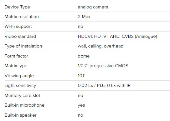
Task: Select the analog camera value
Action: click(93, 7)
